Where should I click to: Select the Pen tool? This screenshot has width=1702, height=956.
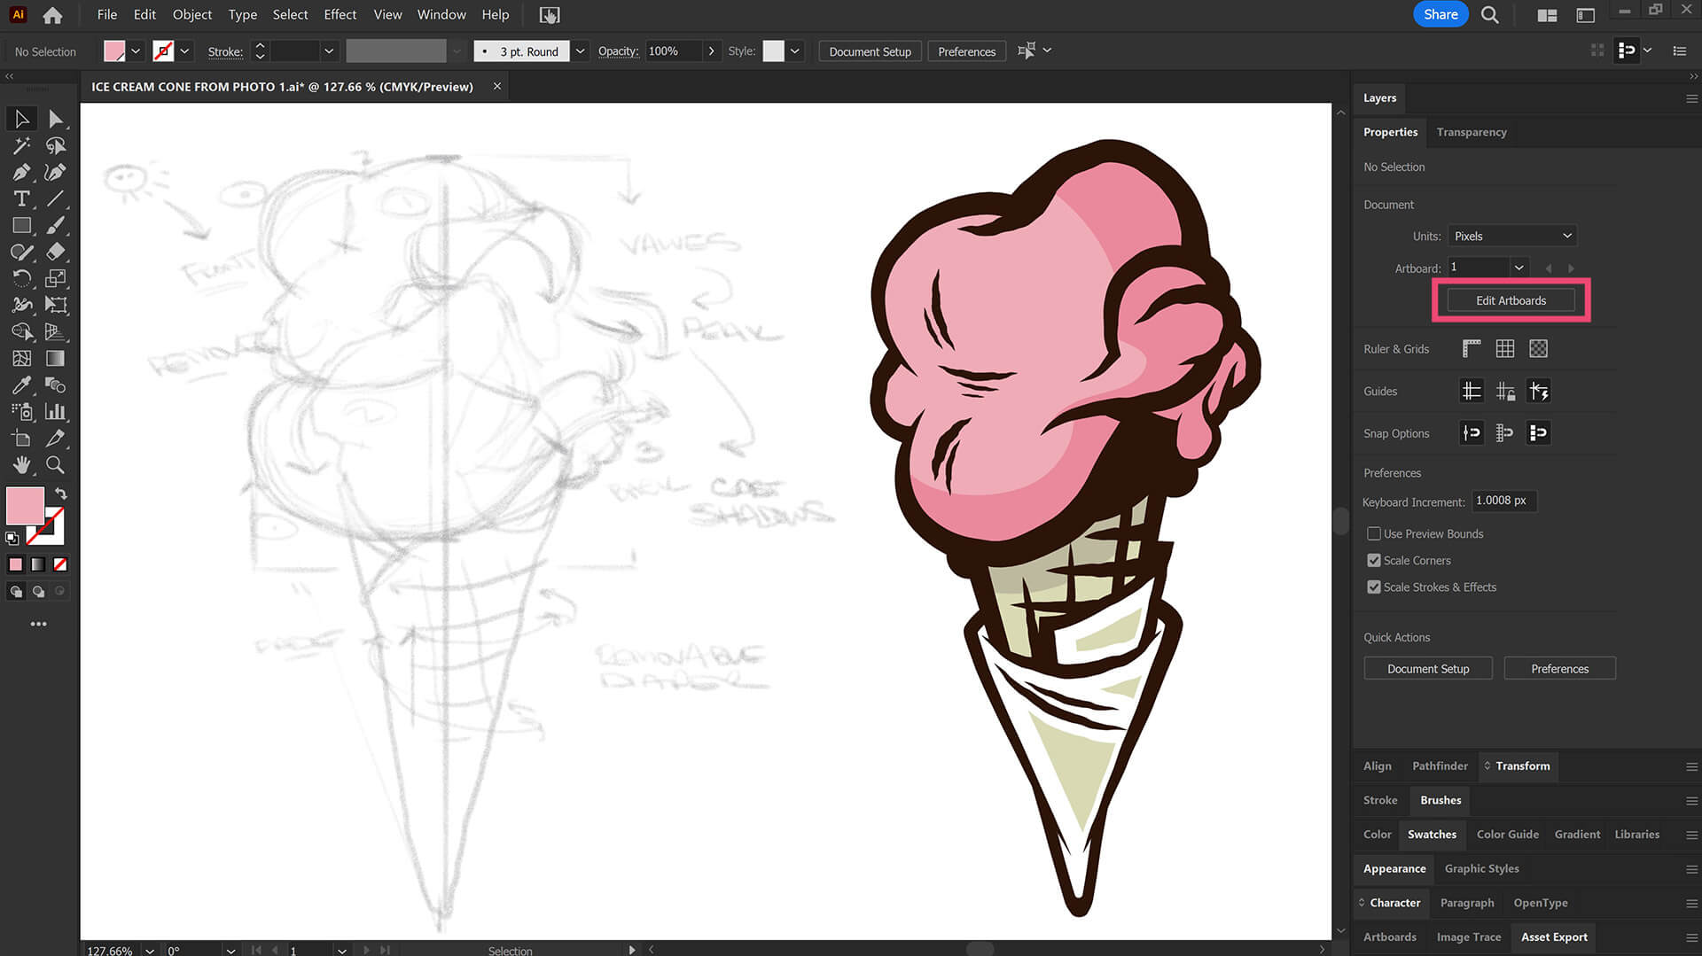(x=21, y=172)
